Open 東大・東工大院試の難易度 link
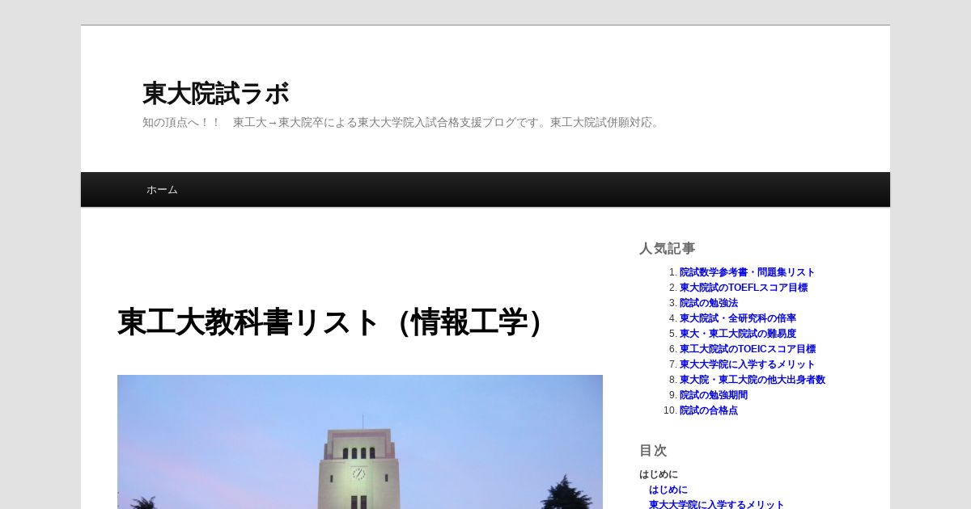Screen dimensions: 971x509 (737, 334)
